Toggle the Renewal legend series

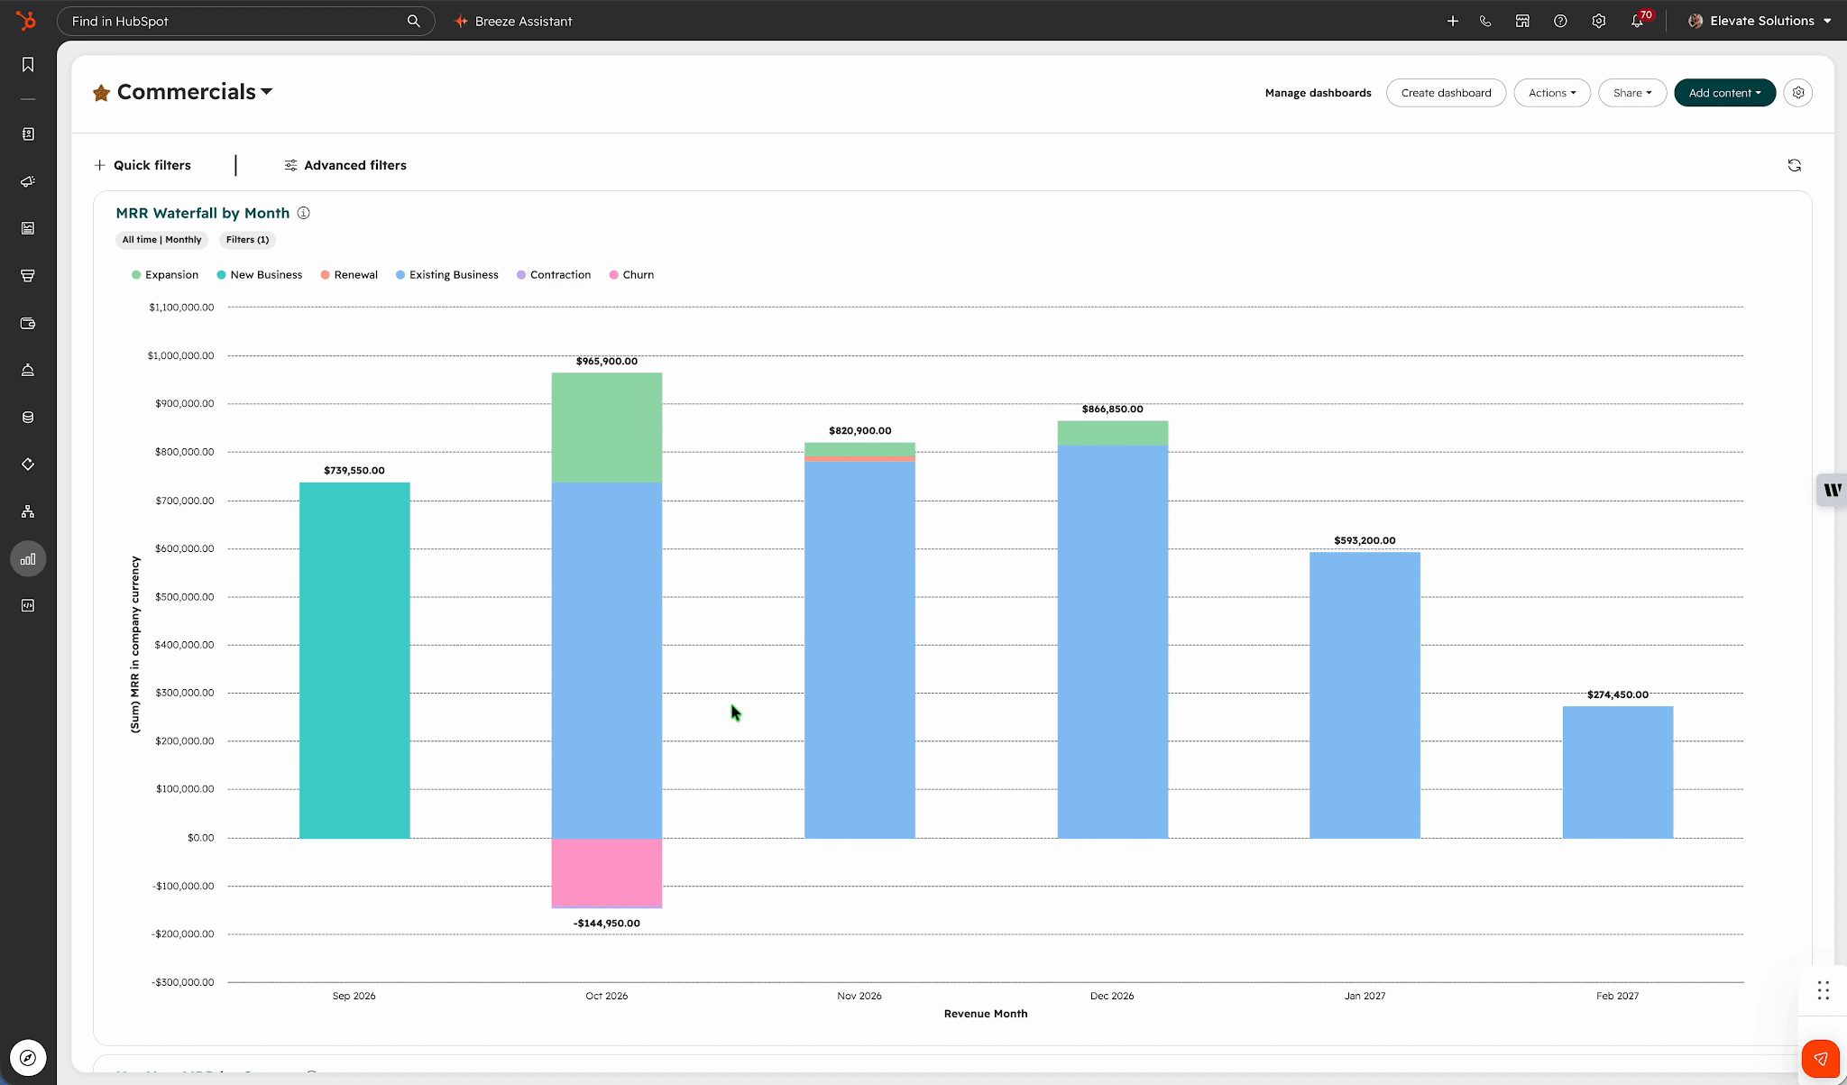pos(349,275)
